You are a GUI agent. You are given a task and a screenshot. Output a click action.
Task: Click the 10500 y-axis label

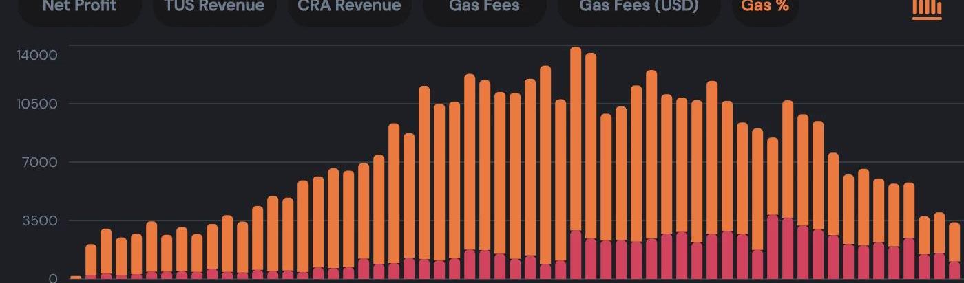(38, 104)
